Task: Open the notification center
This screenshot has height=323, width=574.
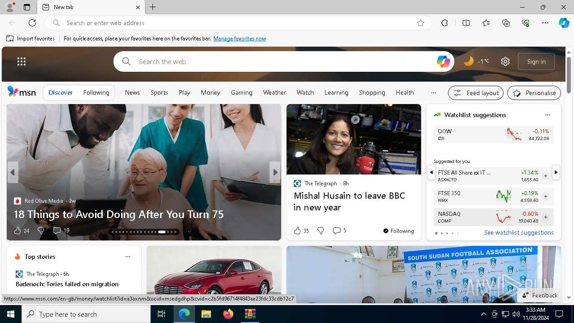Action: (x=559, y=314)
